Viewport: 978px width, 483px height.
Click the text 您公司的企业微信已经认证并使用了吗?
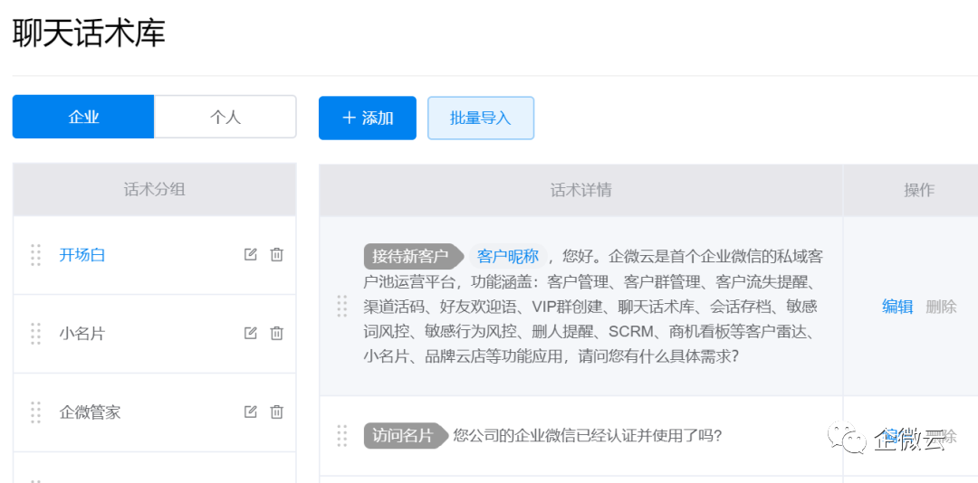coord(588,436)
